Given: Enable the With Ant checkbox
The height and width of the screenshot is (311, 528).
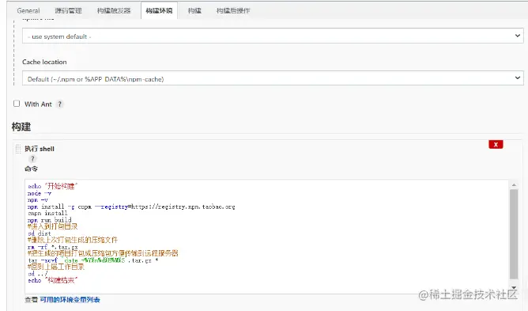Looking at the screenshot, I should (x=17, y=104).
